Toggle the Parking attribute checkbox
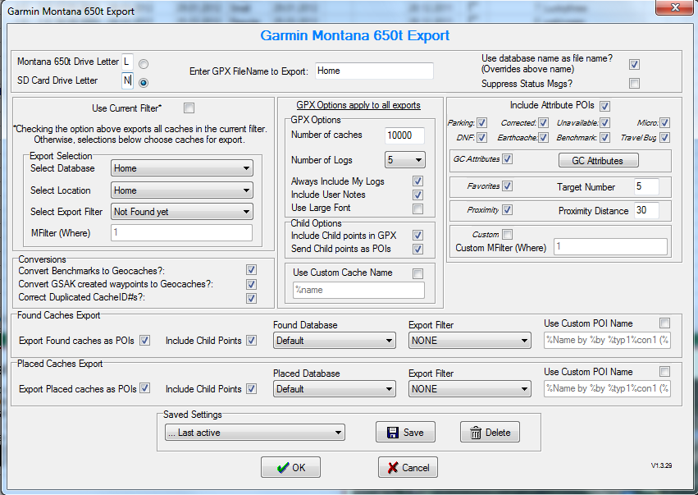698x495 pixels. (481, 123)
